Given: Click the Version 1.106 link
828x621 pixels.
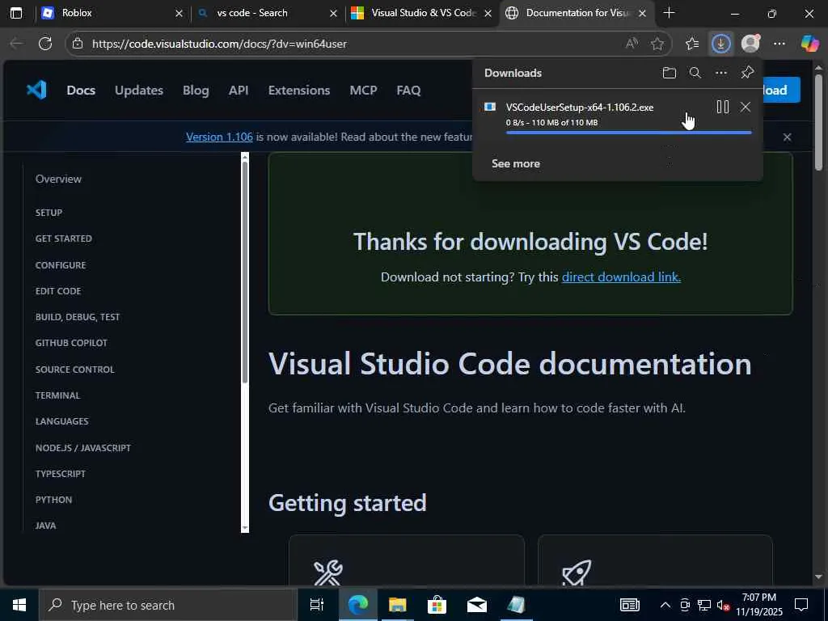Looking at the screenshot, I should (219, 137).
